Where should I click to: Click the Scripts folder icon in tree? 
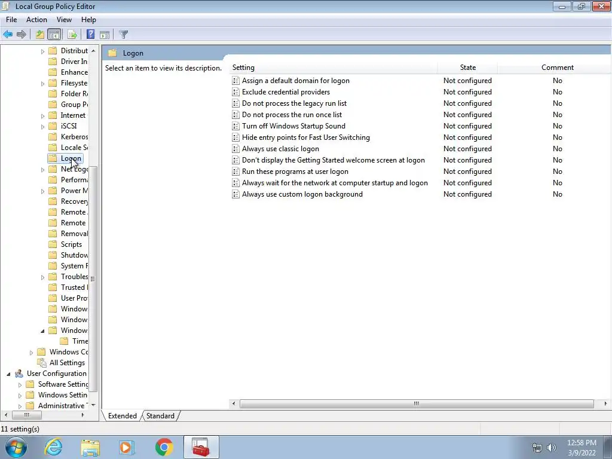[53, 244]
